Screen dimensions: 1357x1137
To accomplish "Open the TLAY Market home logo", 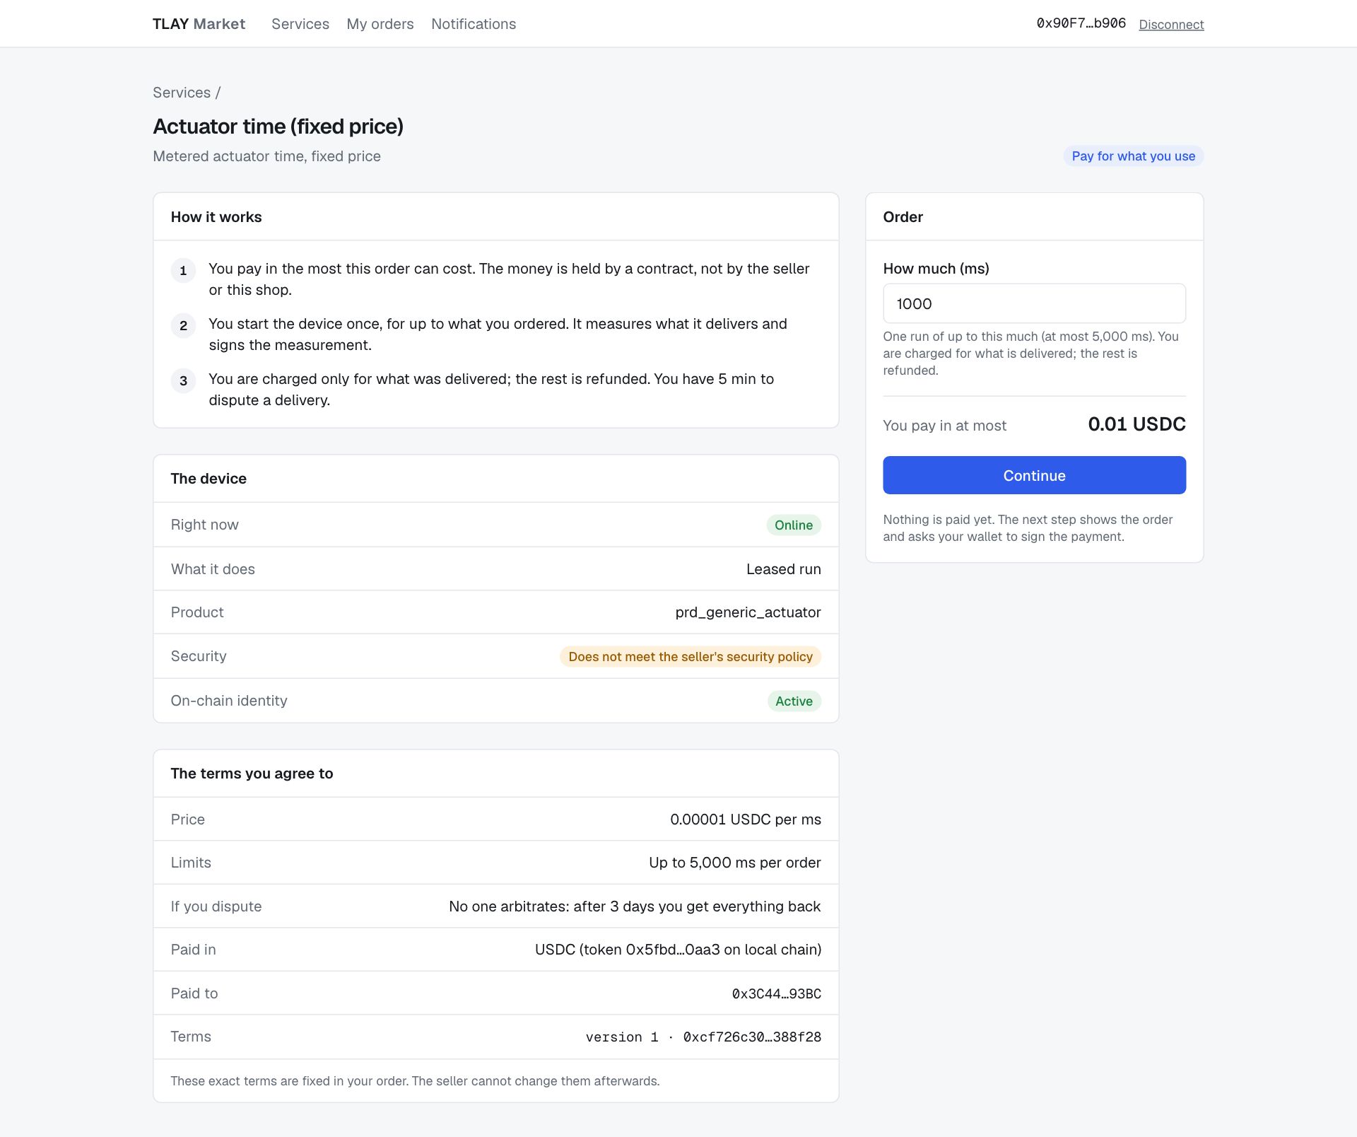I will tap(199, 24).
